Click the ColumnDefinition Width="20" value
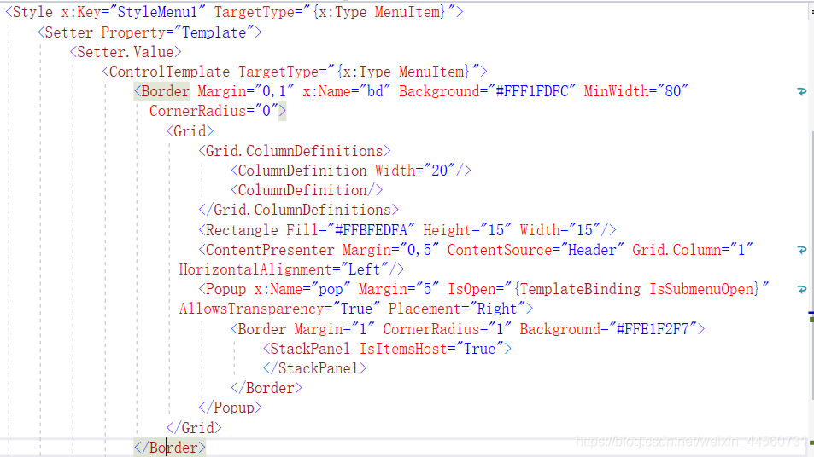The width and height of the screenshot is (814, 457). (x=440, y=171)
